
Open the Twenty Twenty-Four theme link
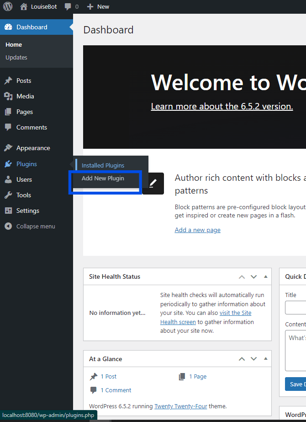181,406
